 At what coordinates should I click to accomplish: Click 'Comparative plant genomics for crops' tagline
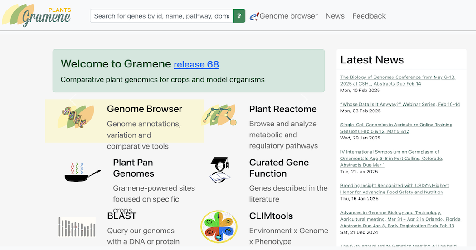click(162, 80)
